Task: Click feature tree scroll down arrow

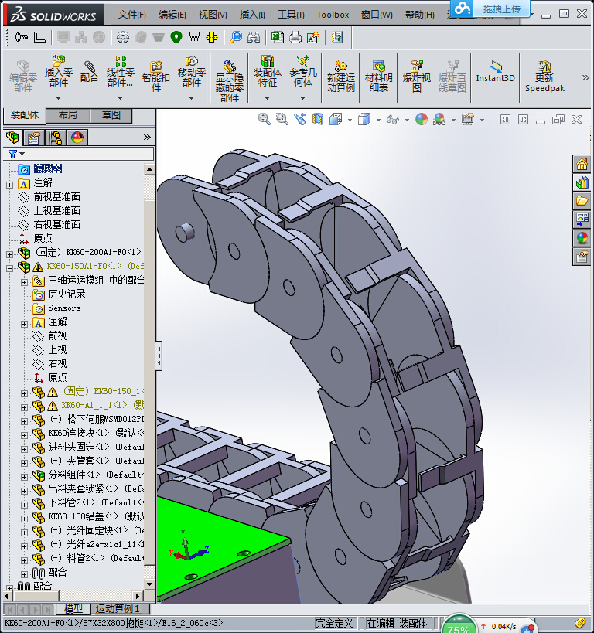Action: tap(149, 584)
